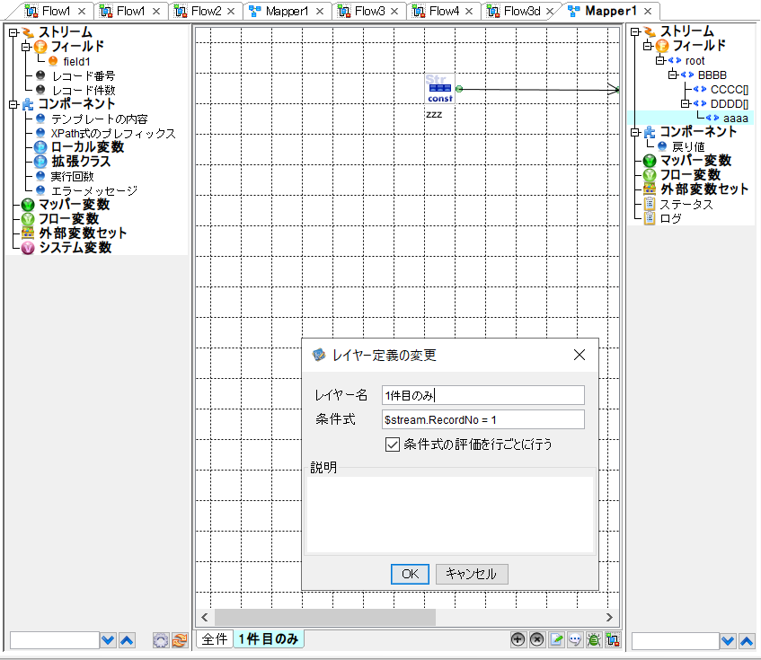Image resolution: width=761 pixels, height=660 pixels.
Task: Click the orange refresh icon near the gear
Action: tap(180, 639)
